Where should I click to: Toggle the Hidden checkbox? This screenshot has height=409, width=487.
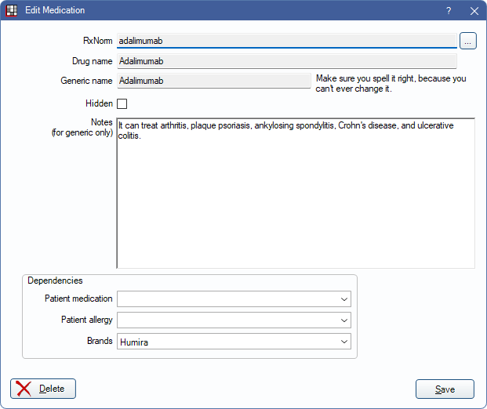pyautogui.click(x=122, y=103)
